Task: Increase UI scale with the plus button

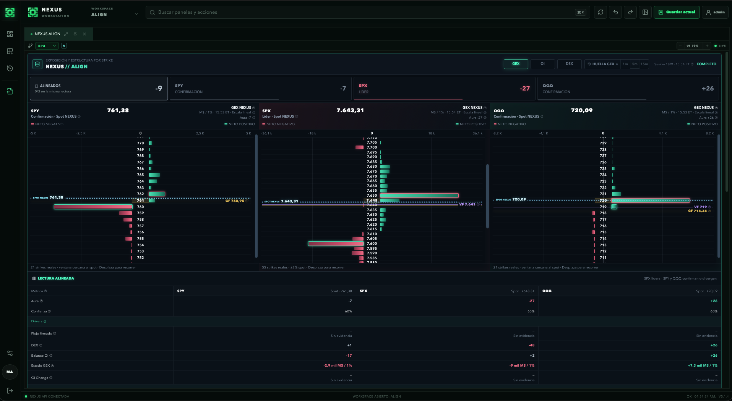Action: click(x=707, y=45)
